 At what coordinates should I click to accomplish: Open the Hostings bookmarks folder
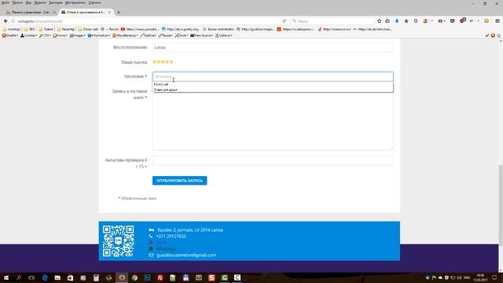[x=12, y=29]
